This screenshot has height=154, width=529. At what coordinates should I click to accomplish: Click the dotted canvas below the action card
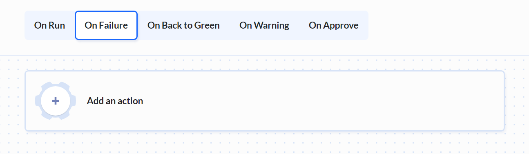click(x=264, y=143)
